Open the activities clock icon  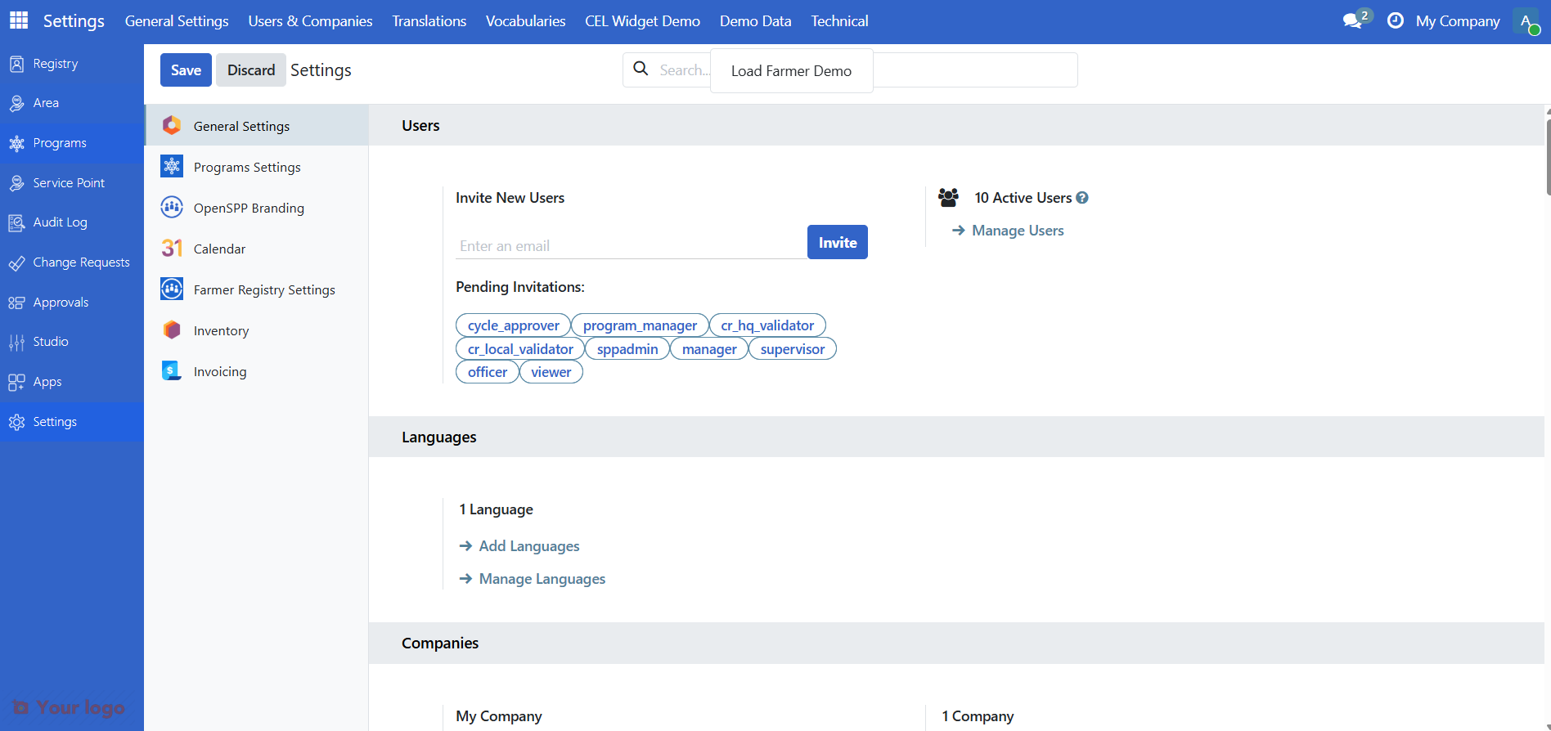click(1396, 20)
